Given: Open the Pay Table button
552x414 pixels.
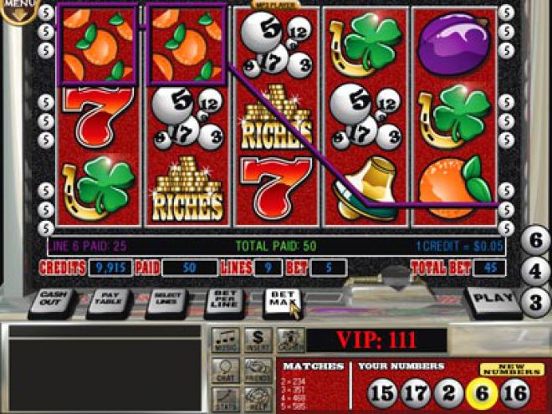Looking at the screenshot, I should 109,302.
